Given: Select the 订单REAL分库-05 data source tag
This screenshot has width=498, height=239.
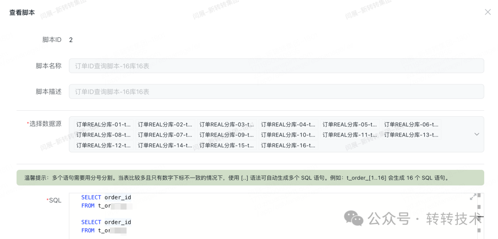Looking at the screenshot, I should (350, 124).
